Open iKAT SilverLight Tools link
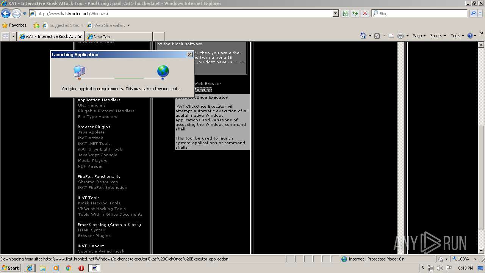 [100, 149]
